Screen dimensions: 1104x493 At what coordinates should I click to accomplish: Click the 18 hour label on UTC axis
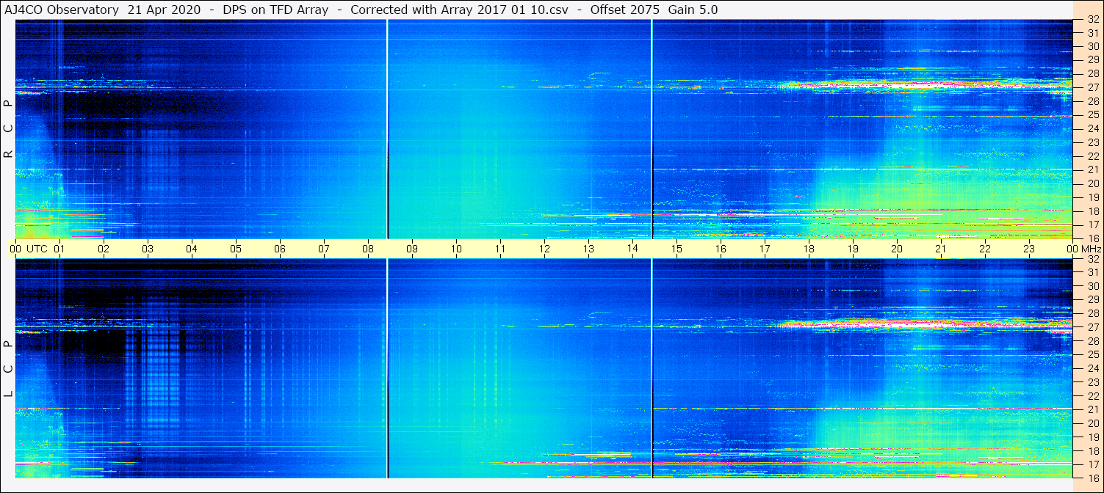pos(809,249)
